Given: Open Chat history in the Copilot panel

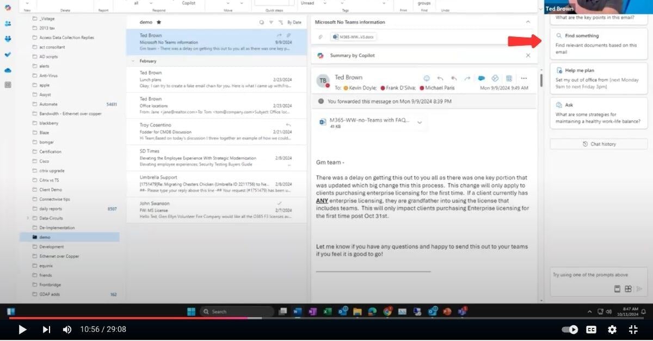Looking at the screenshot, I should [598, 144].
